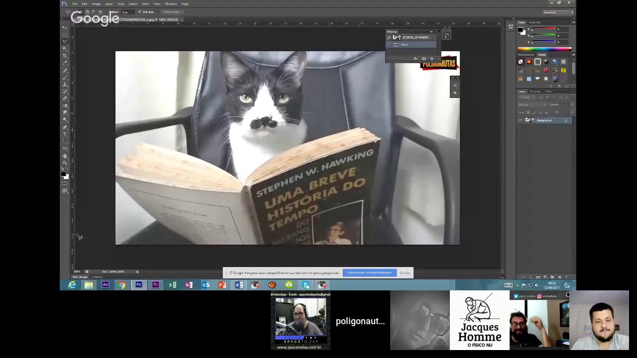Image resolution: width=637 pixels, height=358 pixels.
Task: Expand the status bar info arrow
Action: 137,271
